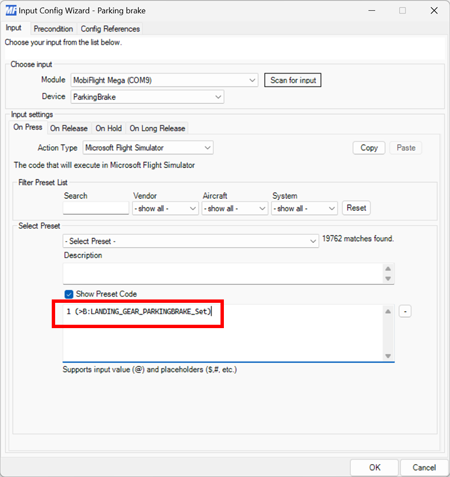The height and width of the screenshot is (477, 450).
Task: Switch to the Config References tab
Action: tap(110, 29)
